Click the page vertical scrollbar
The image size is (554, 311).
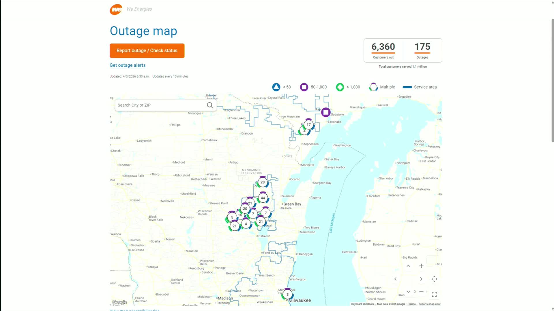[x=552, y=81]
